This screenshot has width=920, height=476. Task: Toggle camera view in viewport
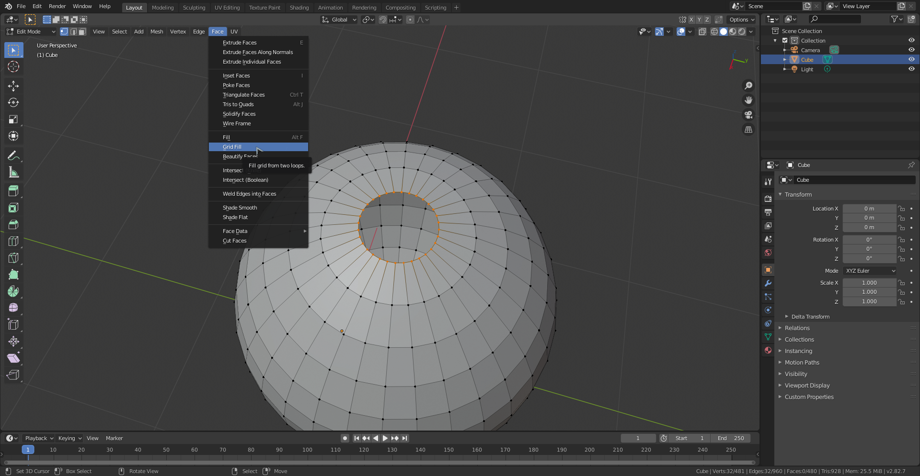pyautogui.click(x=748, y=115)
